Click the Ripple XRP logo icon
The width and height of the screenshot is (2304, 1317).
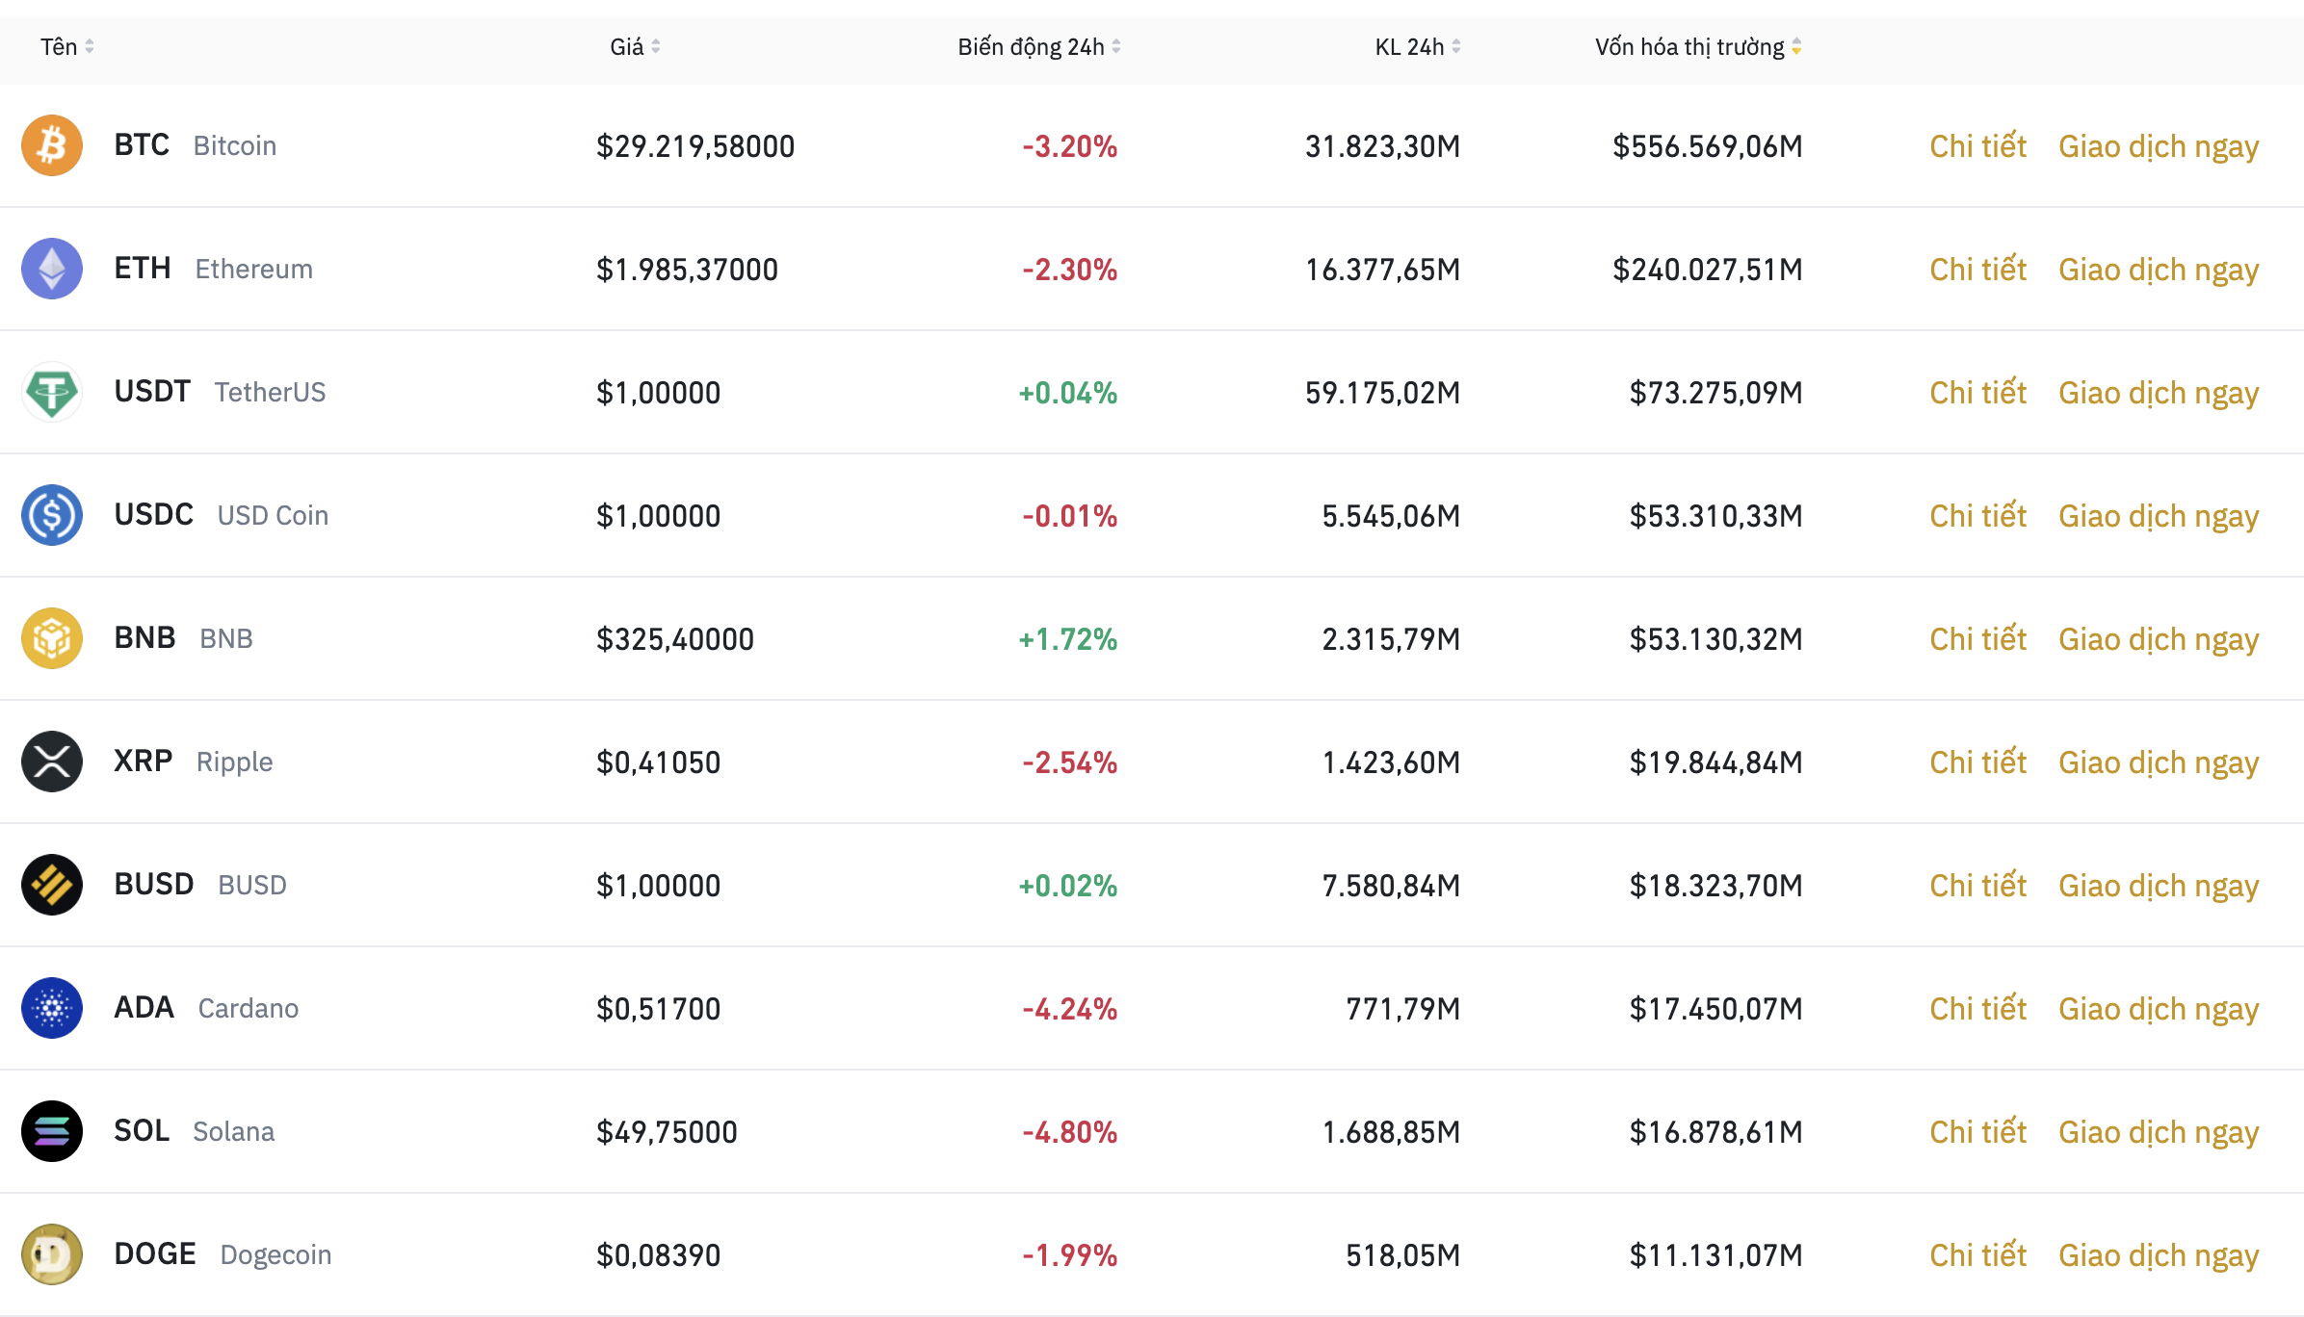pyautogui.click(x=52, y=762)
